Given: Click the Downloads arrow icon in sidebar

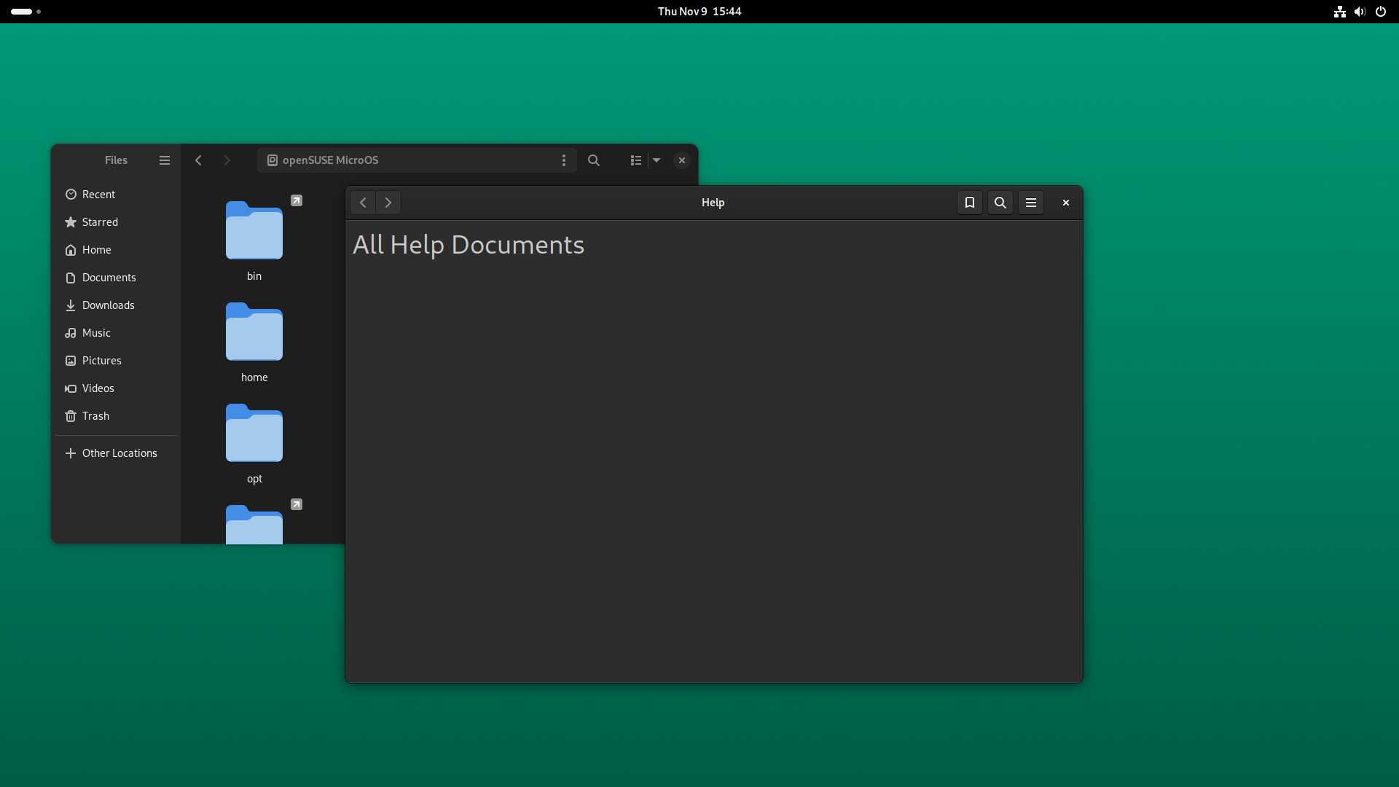Looking at the screenshot, I should coord(71,305).
